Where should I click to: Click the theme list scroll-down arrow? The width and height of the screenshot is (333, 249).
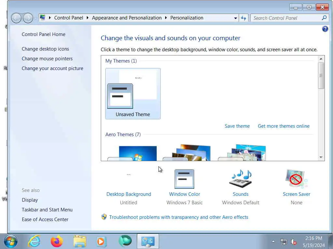[321, 157]
